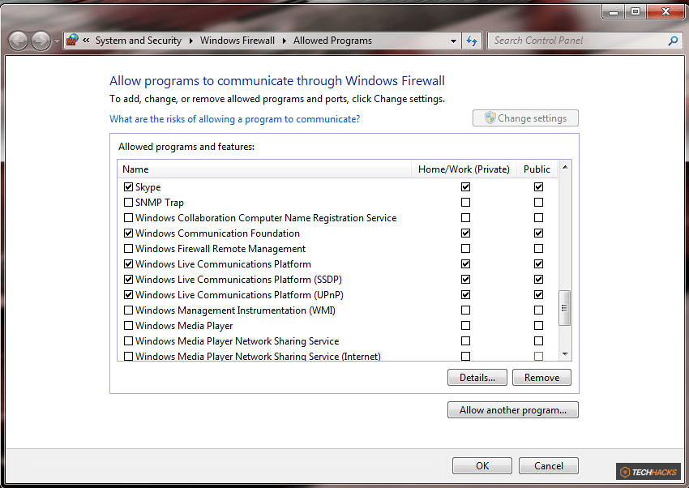Select the Windows Media Player row text
This screenshot has height=488, width=689.
(184, 326)
